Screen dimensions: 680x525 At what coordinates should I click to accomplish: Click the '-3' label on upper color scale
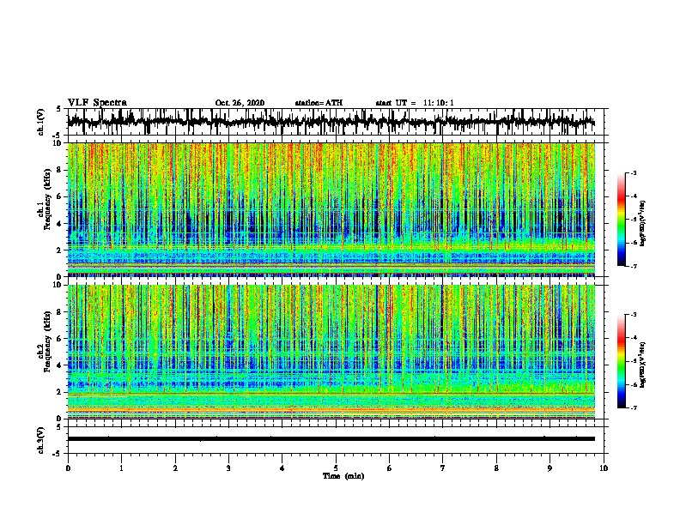tap(634, 173)
